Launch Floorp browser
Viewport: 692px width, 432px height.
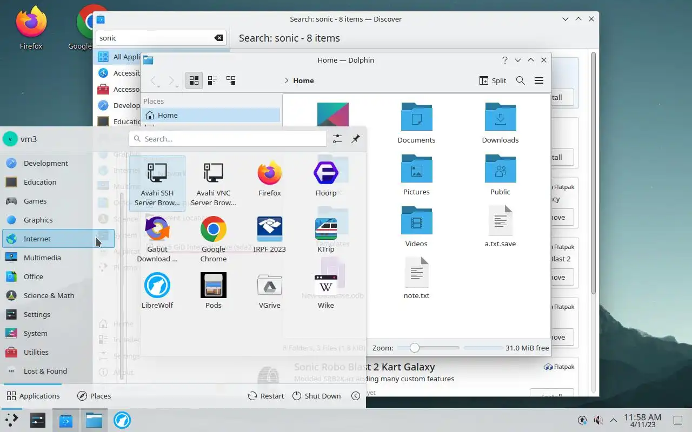point(326,179)
